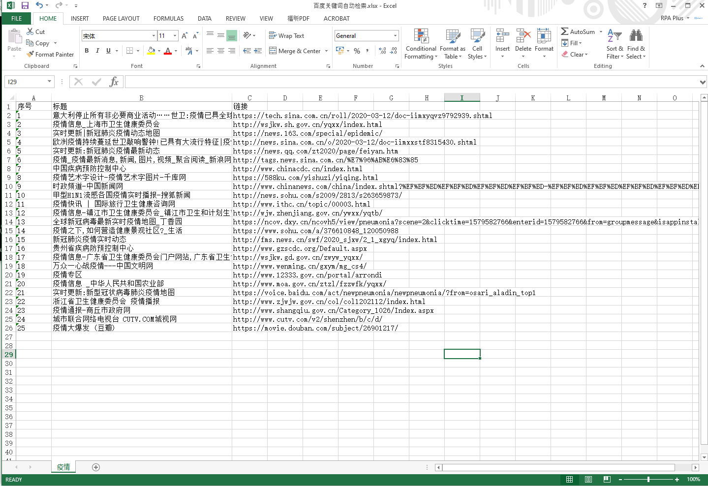Open the Clear dropdown

point(575,55)
